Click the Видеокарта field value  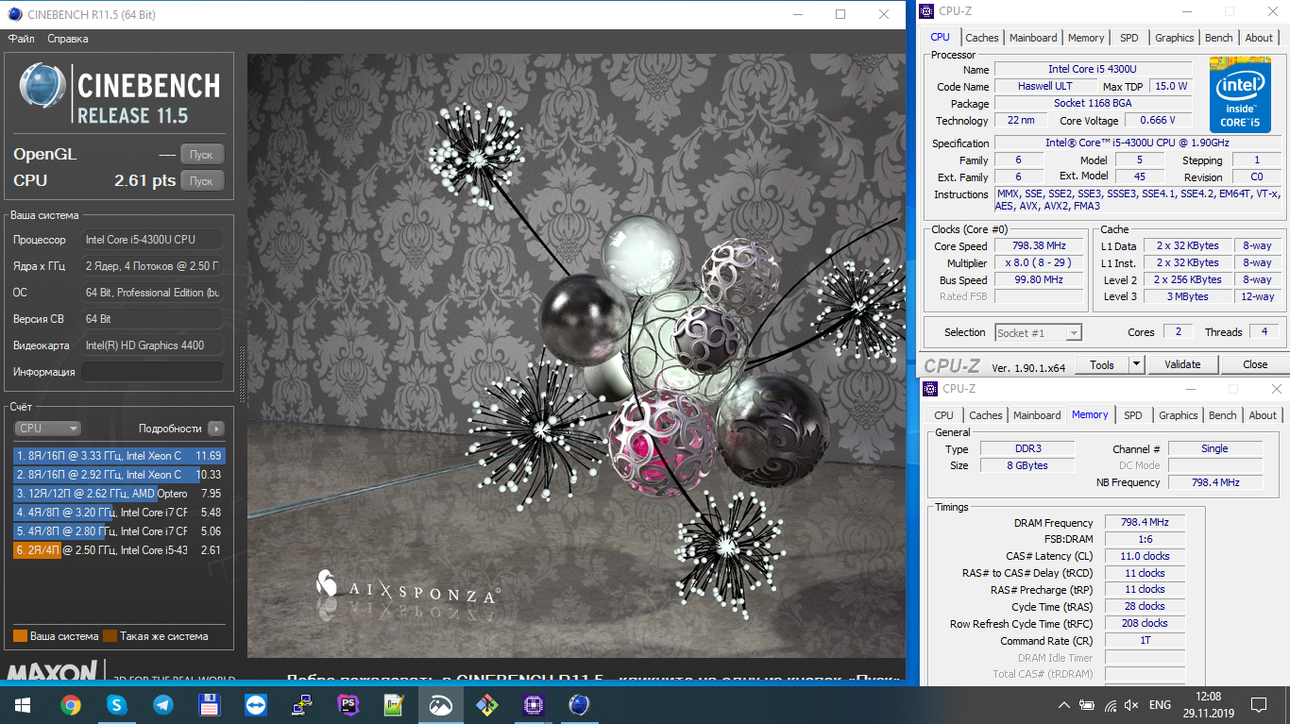tap(152, 345)
